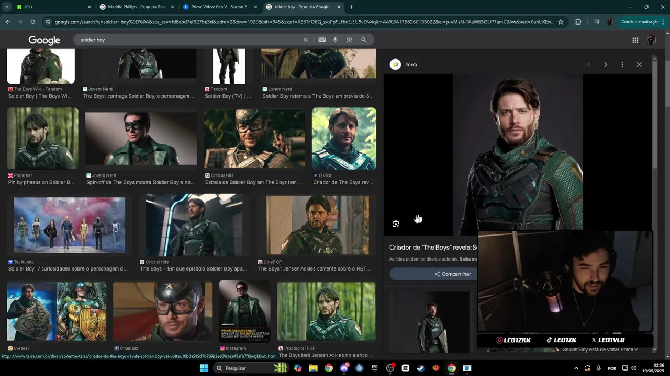Click the taskbar Pesquisar search box
This screenshot has width=670, height=376.
point(252,368)
